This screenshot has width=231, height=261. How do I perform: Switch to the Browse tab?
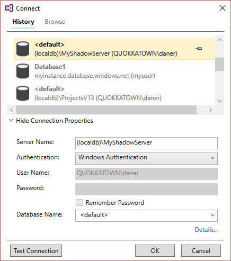tap(55, 22)
